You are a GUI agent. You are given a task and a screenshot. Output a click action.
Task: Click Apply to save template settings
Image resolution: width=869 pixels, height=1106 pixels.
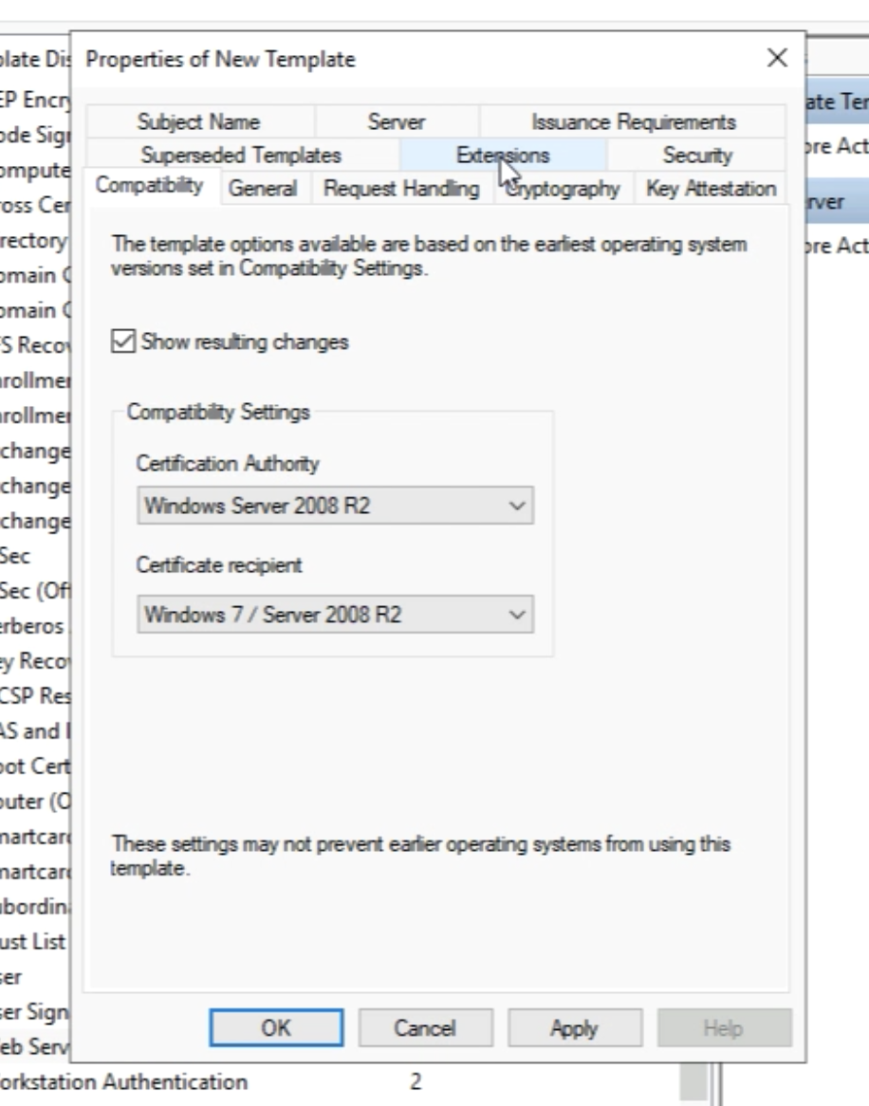pyautogui.click(x=574, y=1028)
